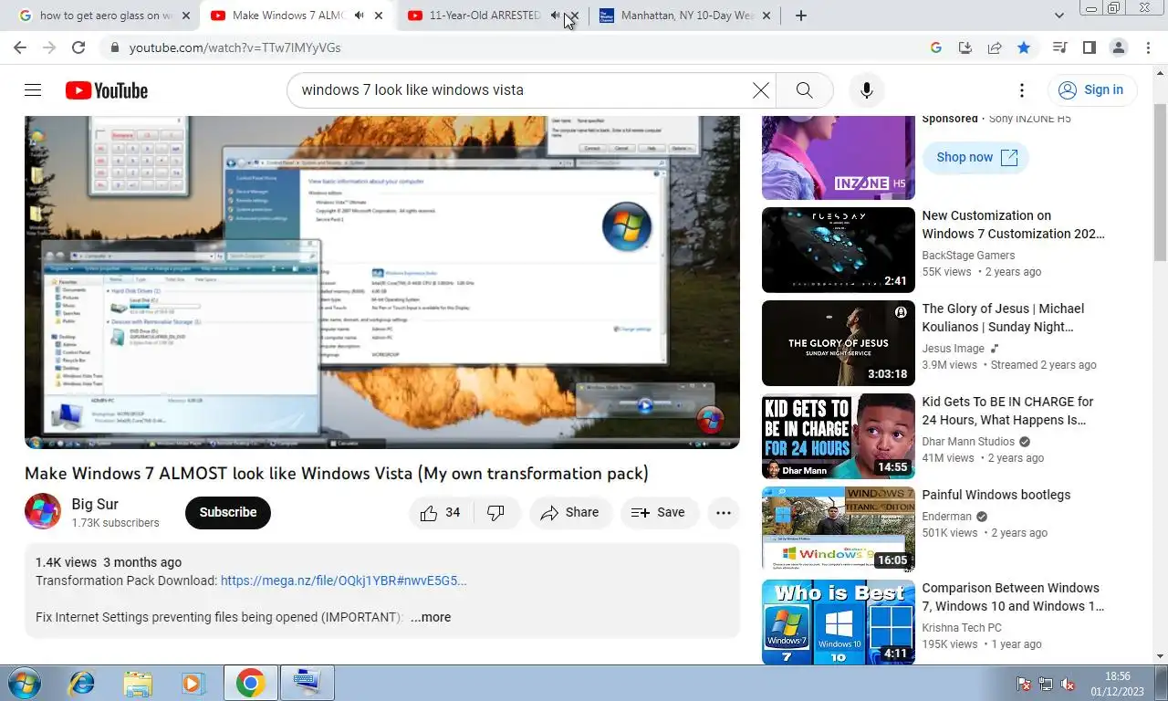Viewport: 1168px width, 701px height.
Task: Open the Windows Start orb
Action: click(23, 683)
